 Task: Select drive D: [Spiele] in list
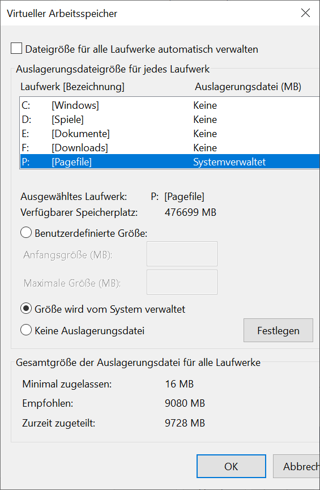pos(170,120)
